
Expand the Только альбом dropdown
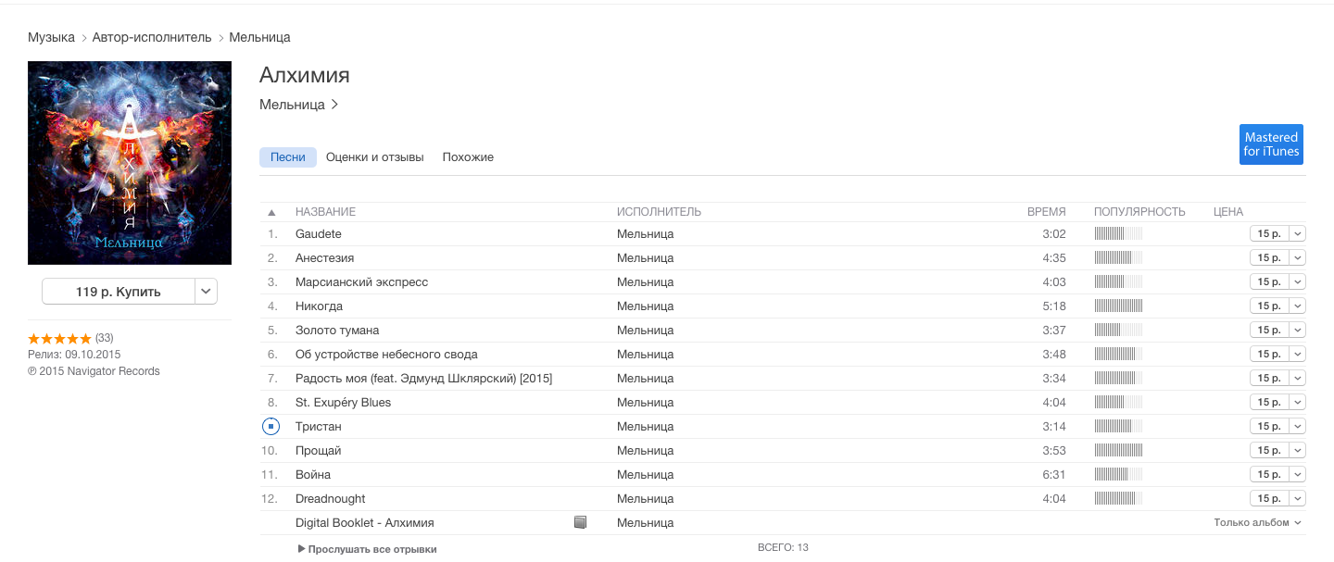(x=1258, y=522)
